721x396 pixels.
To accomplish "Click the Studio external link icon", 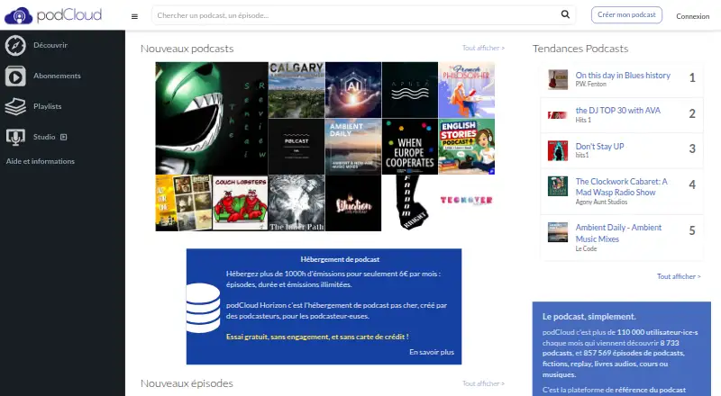I will click(63, 137).
